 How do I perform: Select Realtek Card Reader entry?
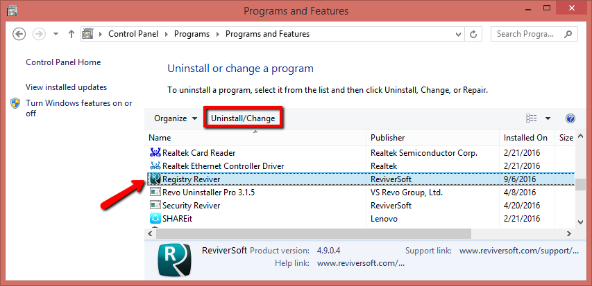click(199, 153)
